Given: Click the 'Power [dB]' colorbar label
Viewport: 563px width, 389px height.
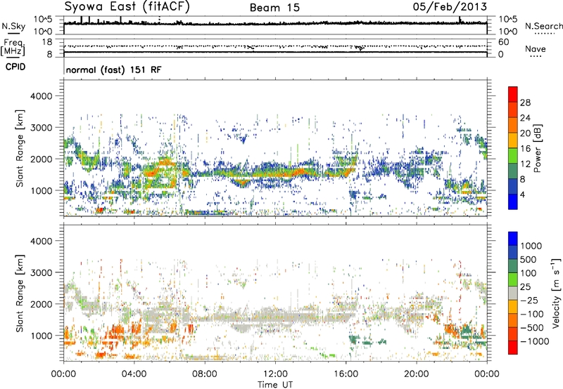Looking at the screenshot, I should (x=538, y=148).
